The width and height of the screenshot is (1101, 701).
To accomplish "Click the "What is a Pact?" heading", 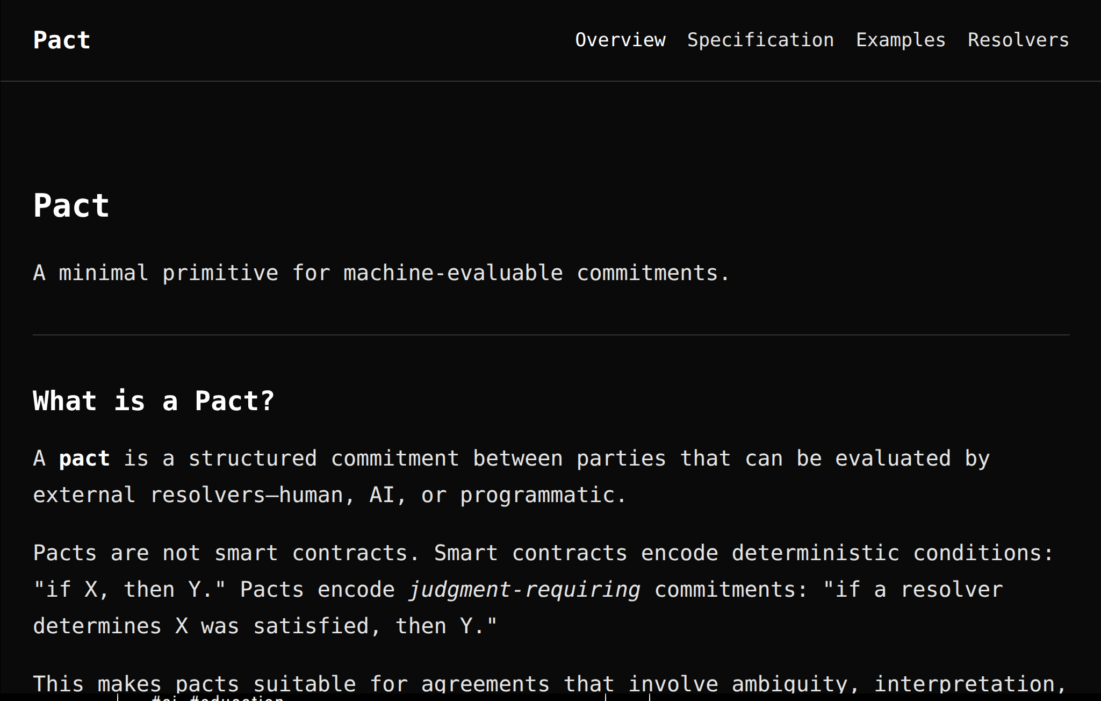I will pyautogui.click(x=154, y=401).
